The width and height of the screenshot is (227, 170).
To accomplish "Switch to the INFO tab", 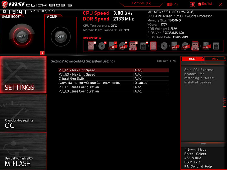I will (x=215, y=59).
